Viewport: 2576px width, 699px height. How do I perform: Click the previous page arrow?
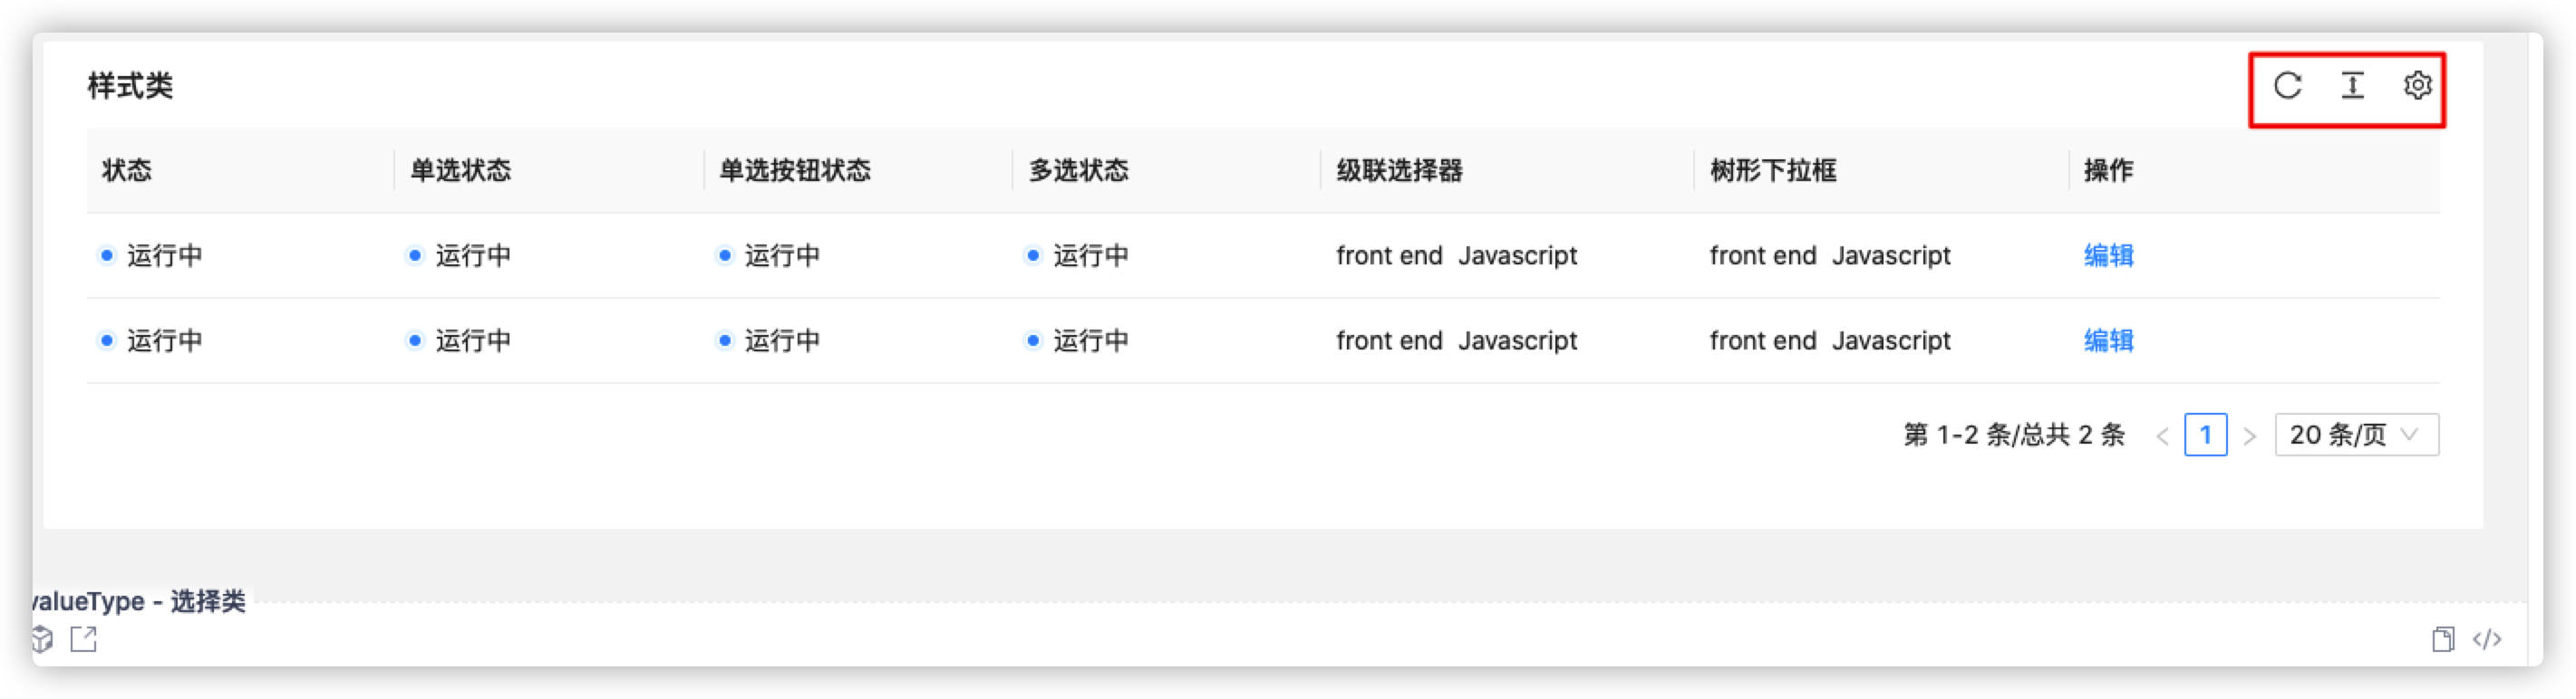[x=2161, y=435]
